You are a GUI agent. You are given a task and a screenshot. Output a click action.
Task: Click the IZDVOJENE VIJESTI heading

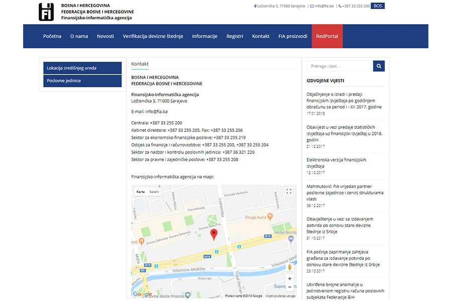click(x=325, y=81)
